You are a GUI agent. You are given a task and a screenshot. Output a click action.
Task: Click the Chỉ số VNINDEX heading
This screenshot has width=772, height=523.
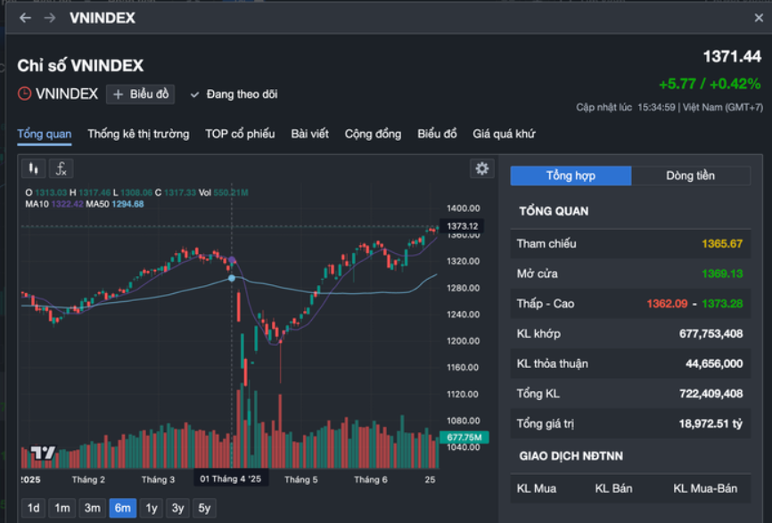80,65
